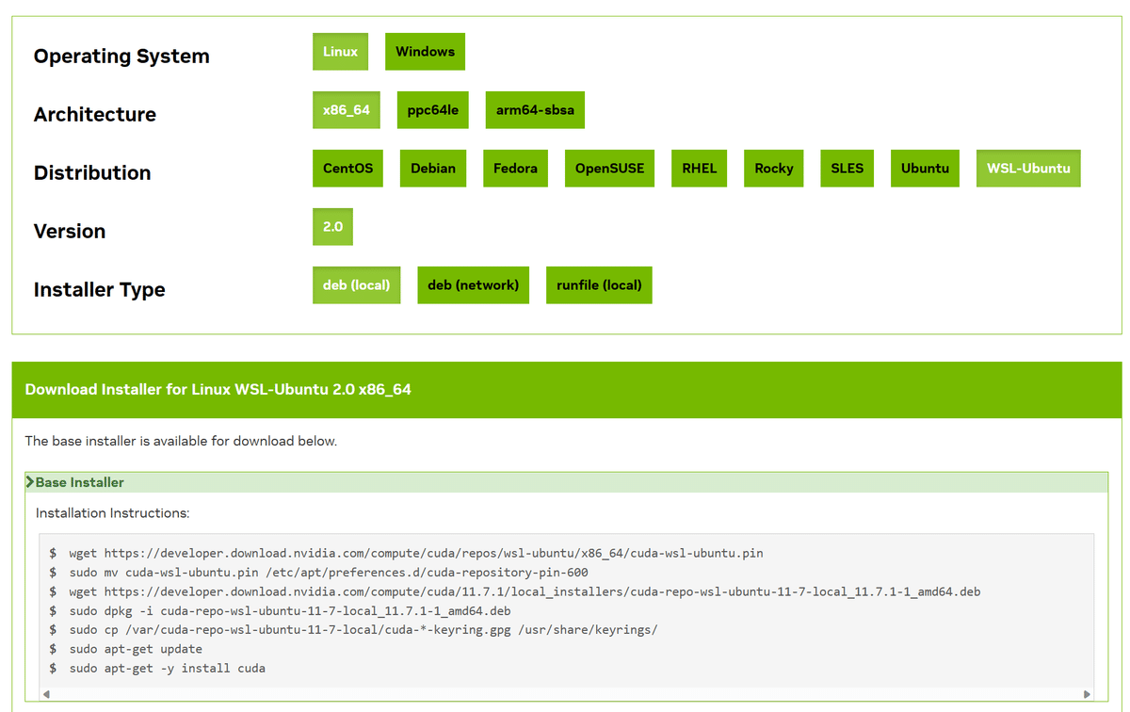Screen dimensions: 1130x712
Task: Select runfile (local) installer type
Action: click(599, 285)
